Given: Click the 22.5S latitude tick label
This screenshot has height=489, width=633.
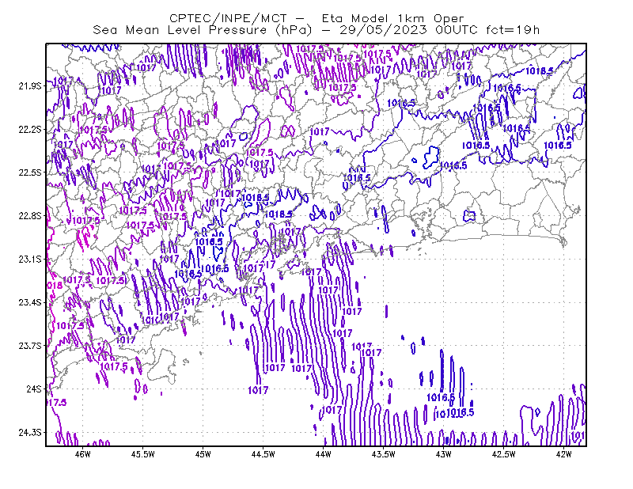Looking at the screenshot, I should [x=30, y=172].
